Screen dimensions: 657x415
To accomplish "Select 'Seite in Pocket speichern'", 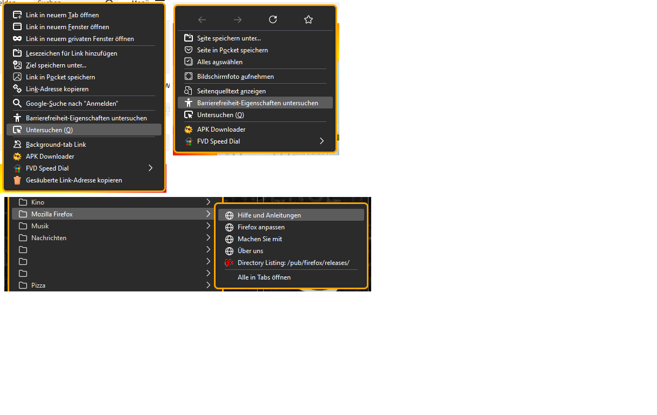I will tap(255, 50).
